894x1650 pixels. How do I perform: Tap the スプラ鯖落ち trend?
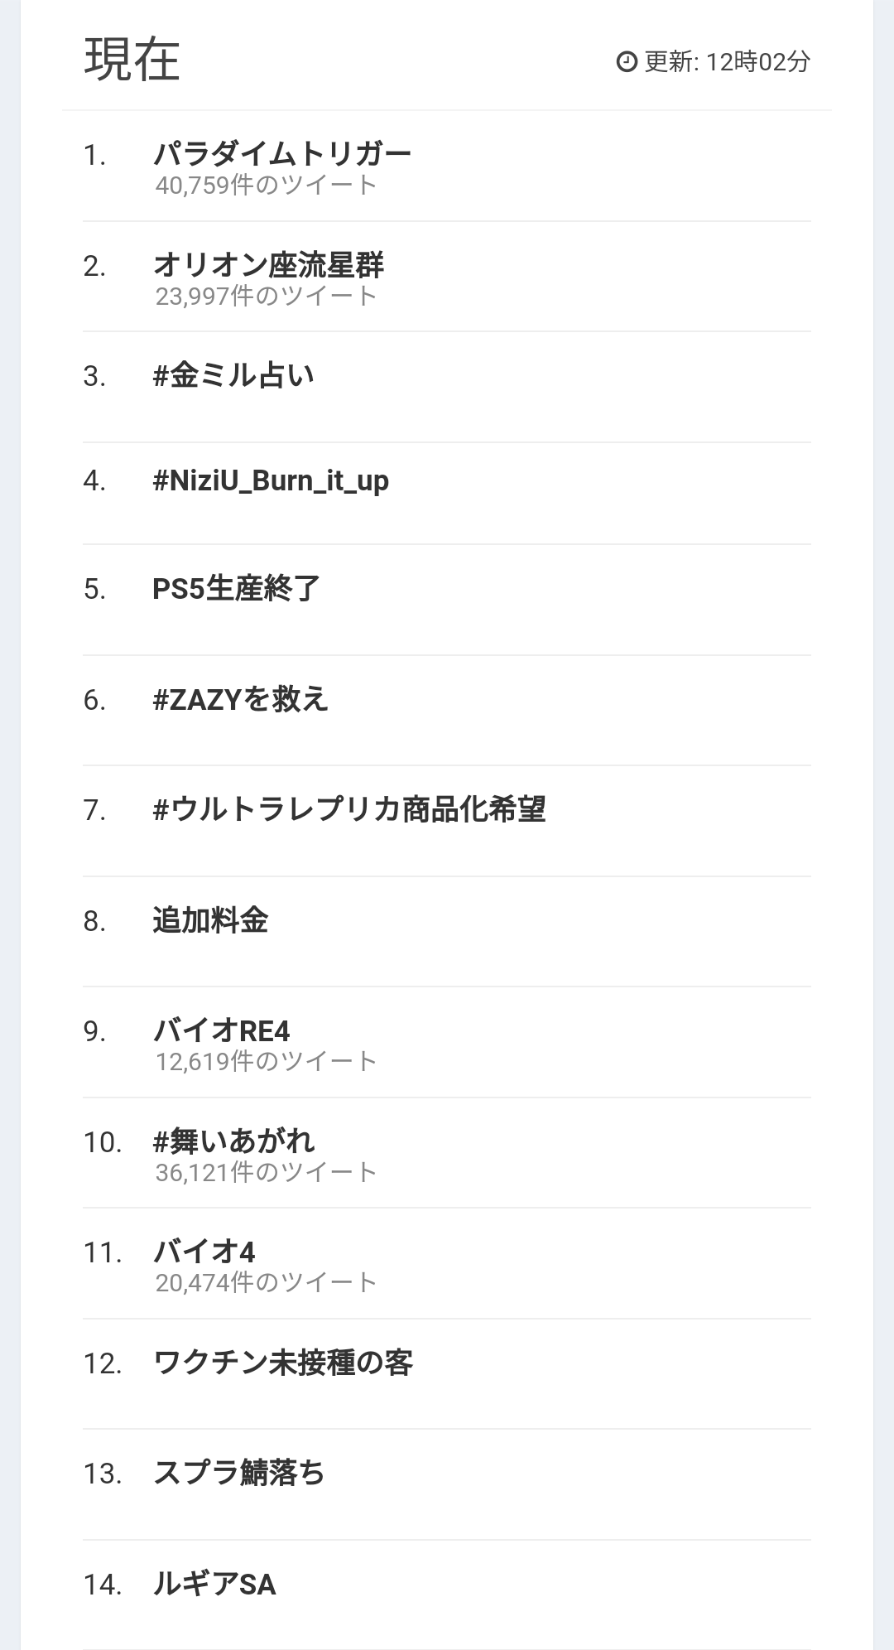[x=239, y=1473]
